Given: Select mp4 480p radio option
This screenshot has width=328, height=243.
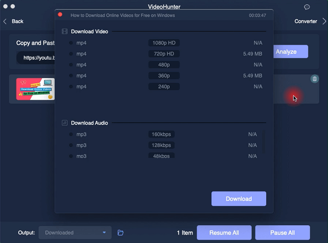Looking at the screenshot, I should pos(71,65).
